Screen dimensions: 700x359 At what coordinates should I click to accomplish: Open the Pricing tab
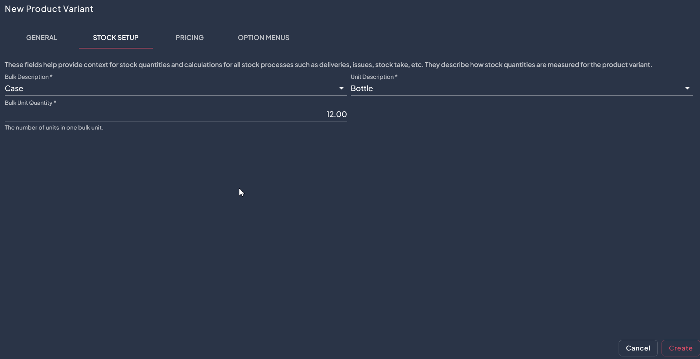[189, 38]
